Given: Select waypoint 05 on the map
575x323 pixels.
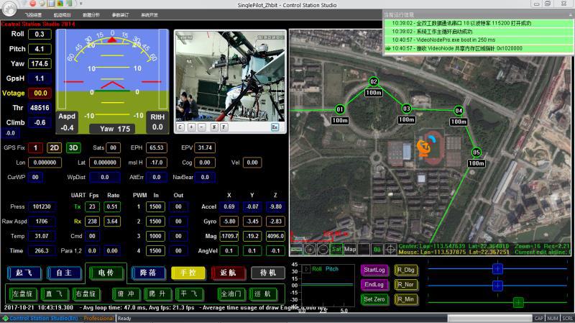Looking at the screenshot, I should click(476, 152).
